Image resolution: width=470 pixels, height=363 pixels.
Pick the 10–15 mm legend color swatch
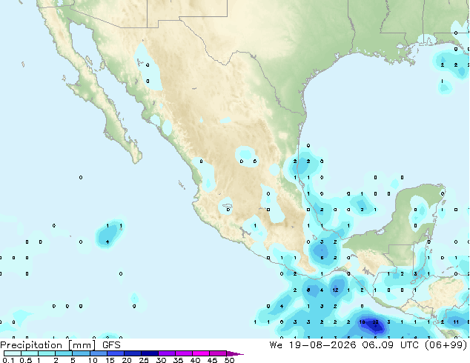[x=99, y=353]
